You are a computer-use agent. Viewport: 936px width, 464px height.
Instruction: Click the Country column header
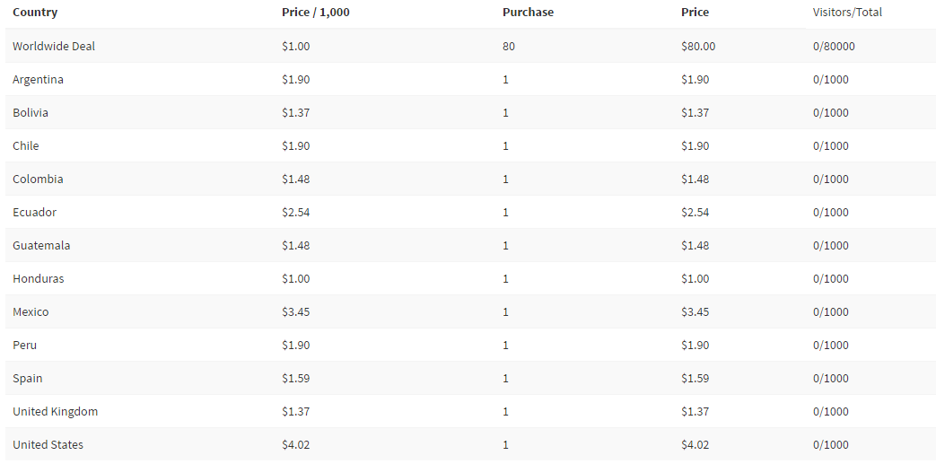(x=35, y=13)
